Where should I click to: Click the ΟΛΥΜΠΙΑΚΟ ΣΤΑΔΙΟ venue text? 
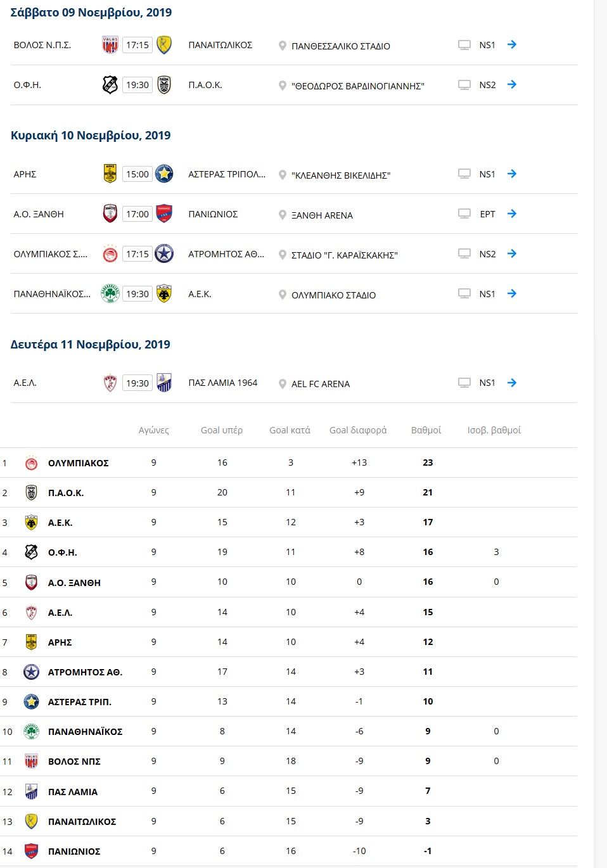[333, 295]
